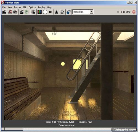Toggle alpha channel display with the white circle
This screenshot has height=132, width=138.
pos(45,12)
